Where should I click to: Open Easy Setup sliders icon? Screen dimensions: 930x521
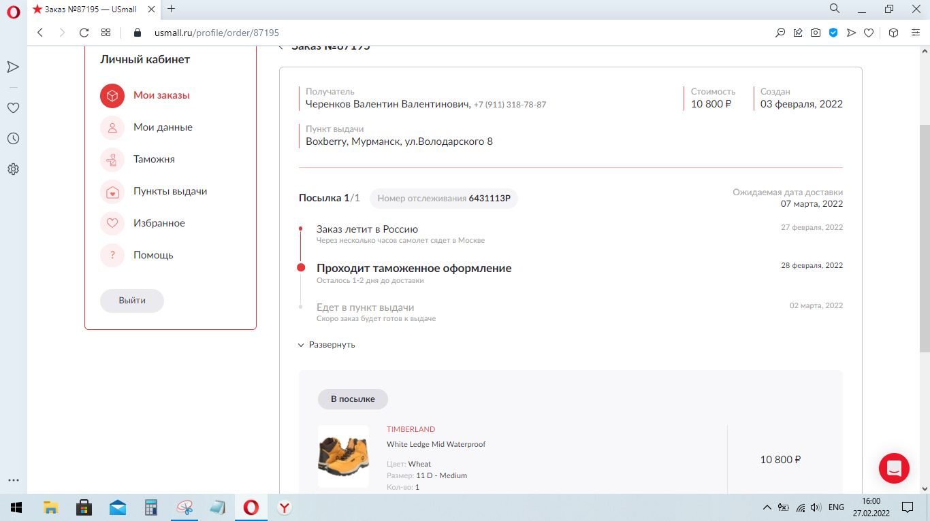(x=916, y=33)
